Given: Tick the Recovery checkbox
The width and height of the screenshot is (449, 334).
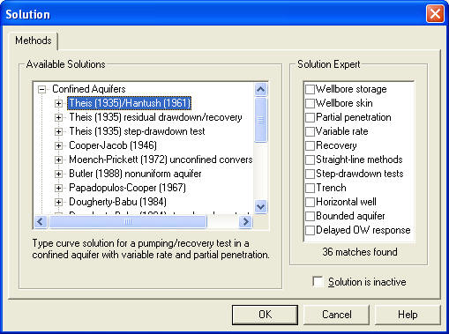Looking at the screenshot, I should 310,145.
